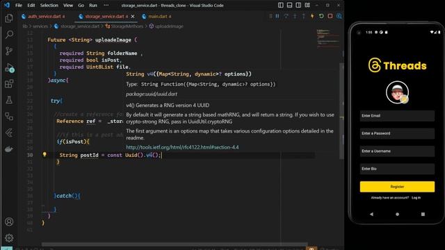Open the Testing flask view
Viewport: 445px width, 250px height.
point(9,100)
